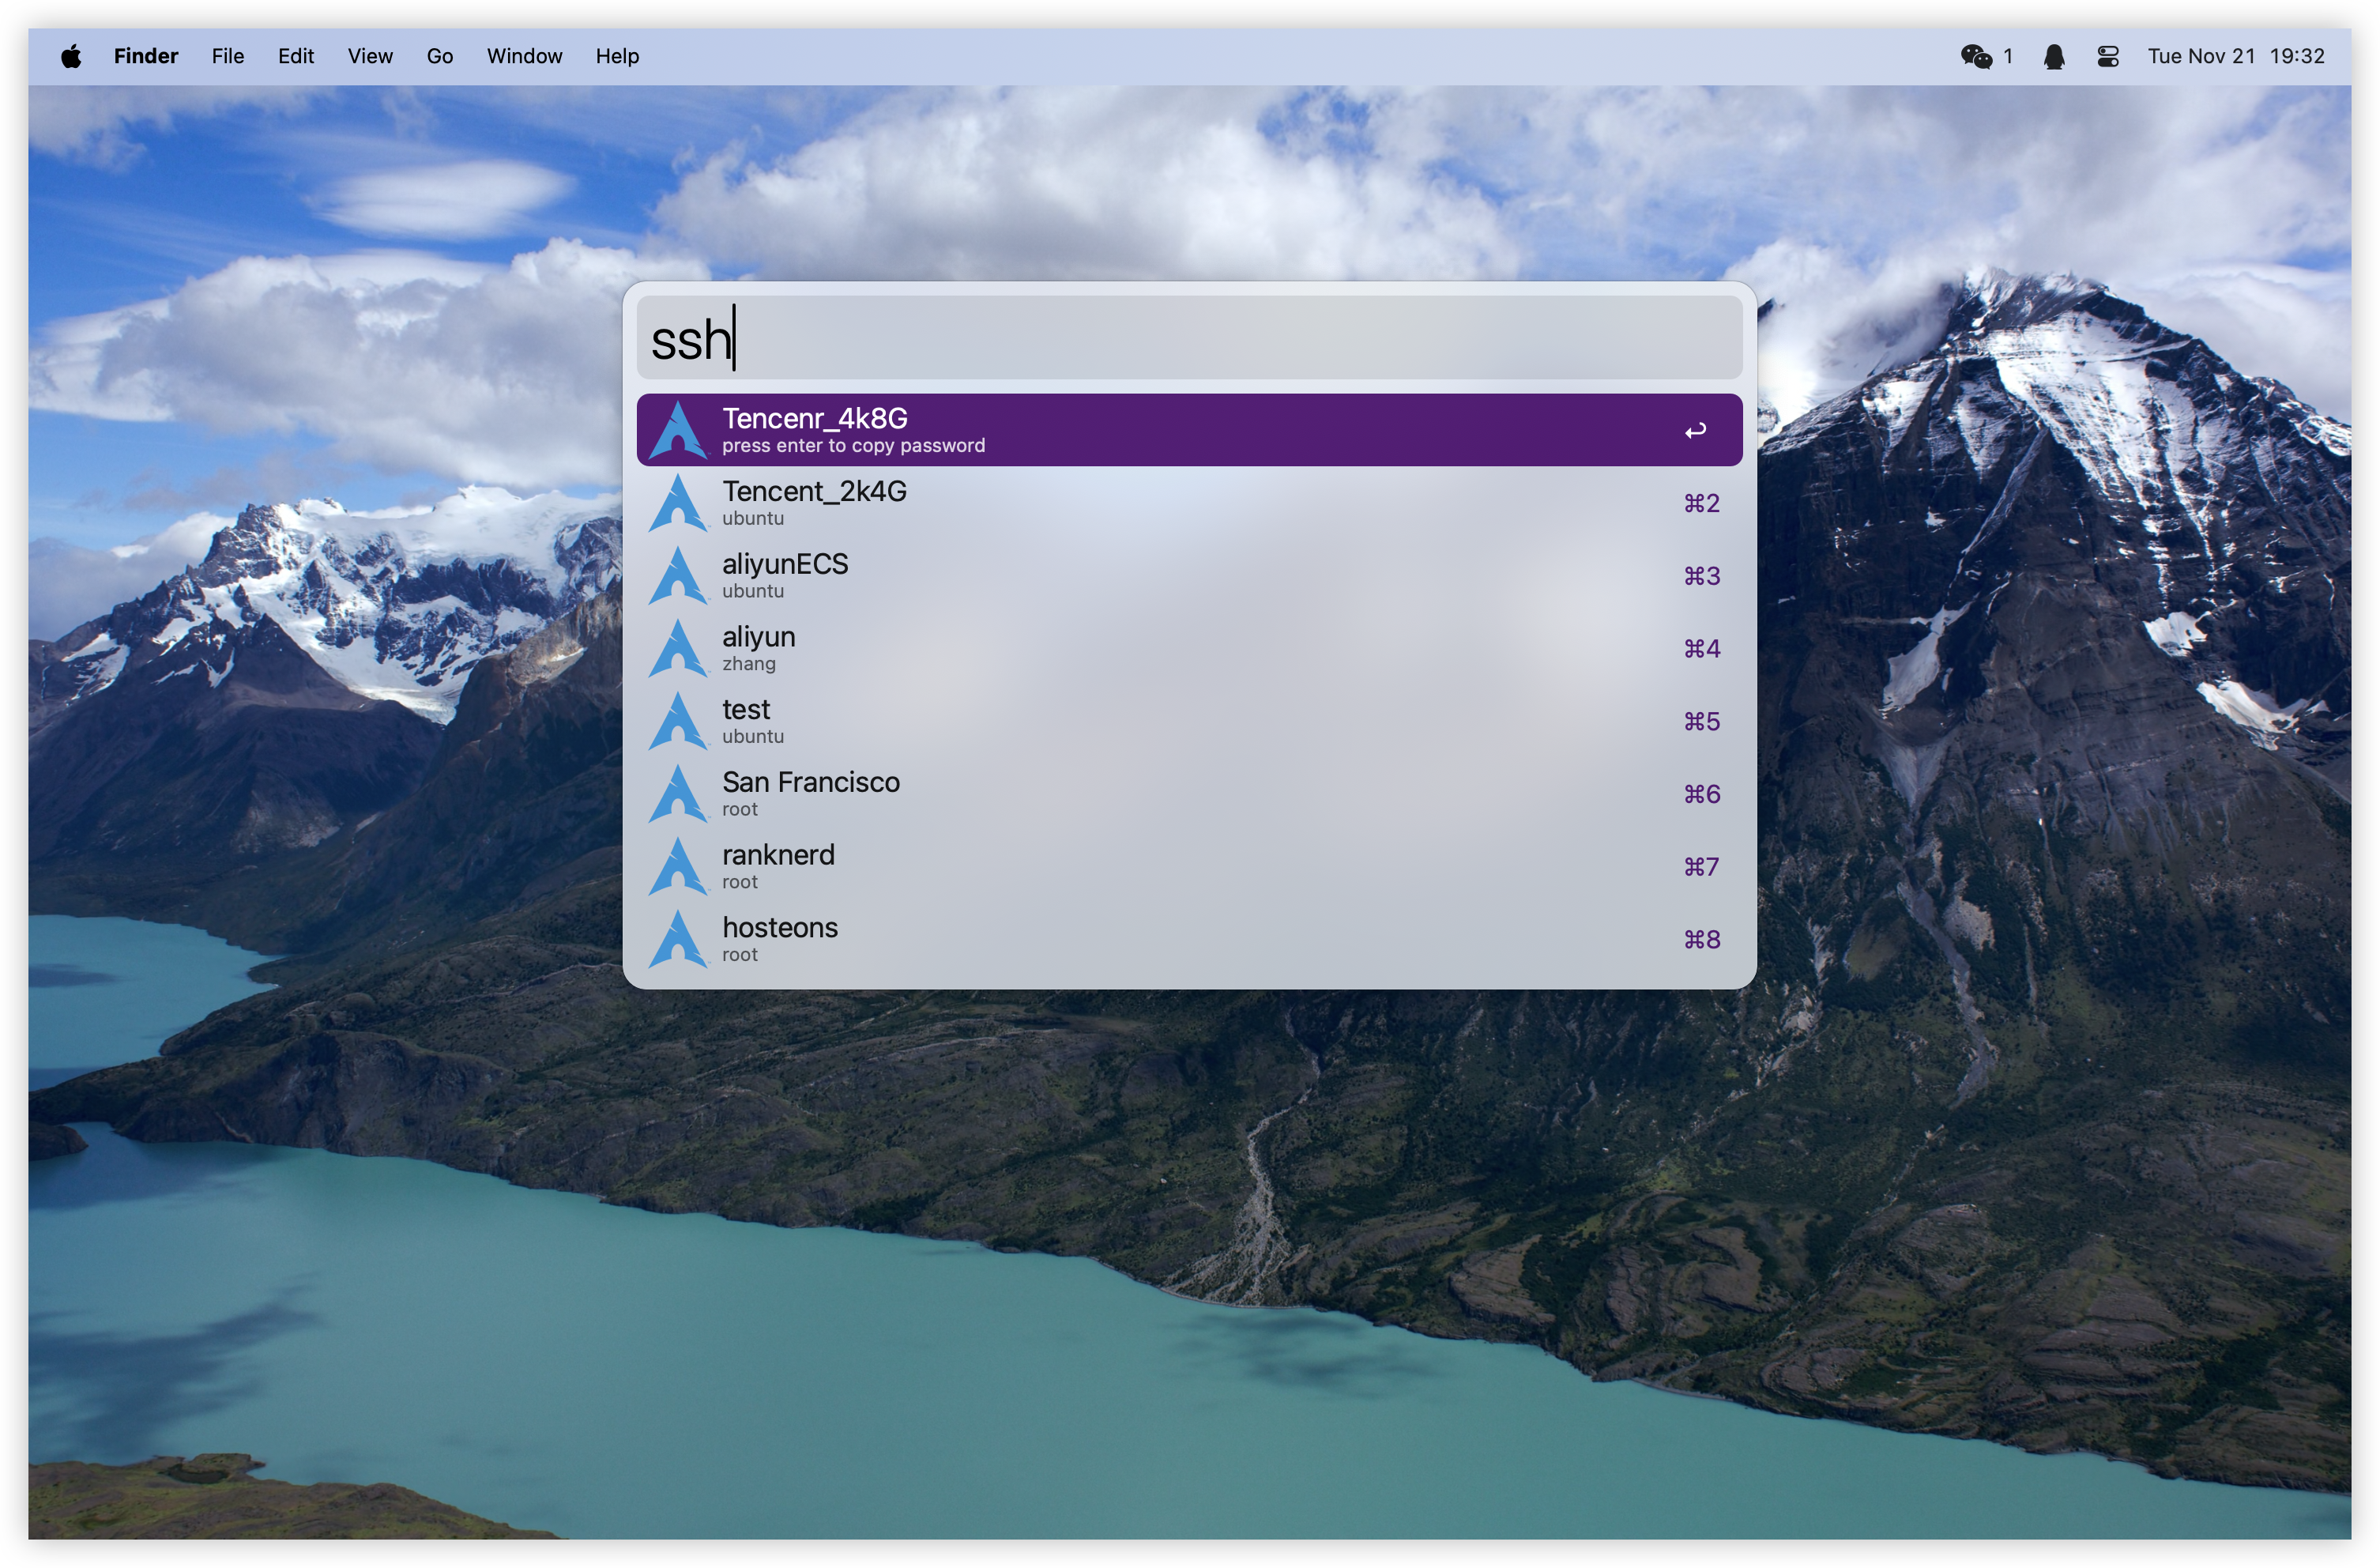Click the icon beside Tencent_2k4G
Viewport: 2380px width, 1568px height.
[x=679, y=503]
